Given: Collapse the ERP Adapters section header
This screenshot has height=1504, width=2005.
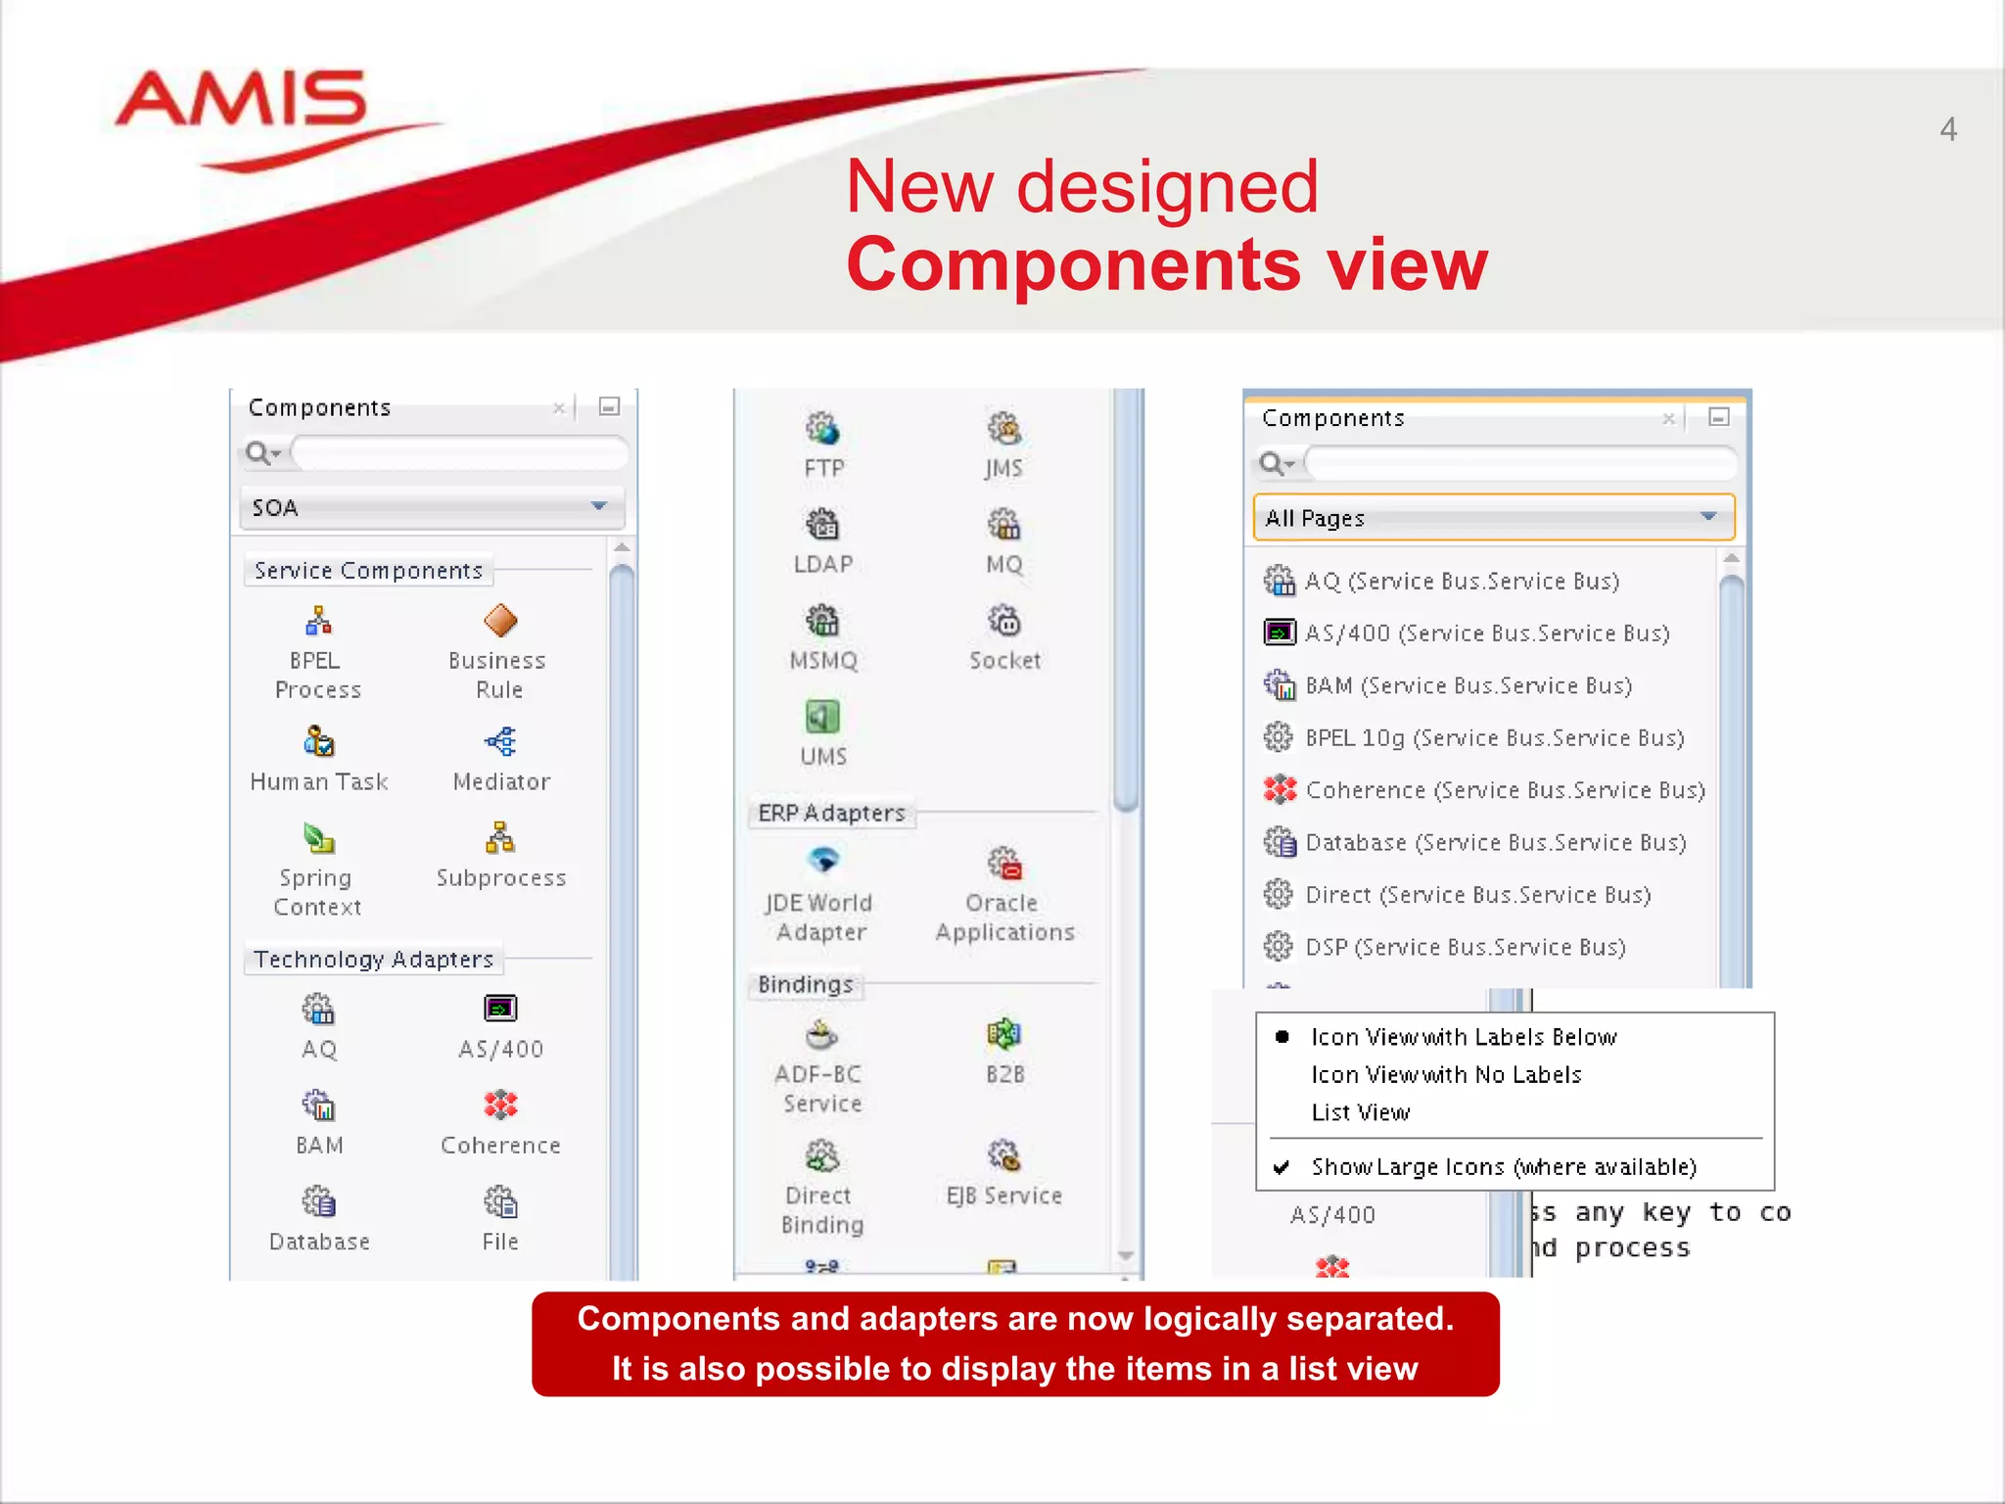Looking at the screenshot, I should tap(832, 813).
